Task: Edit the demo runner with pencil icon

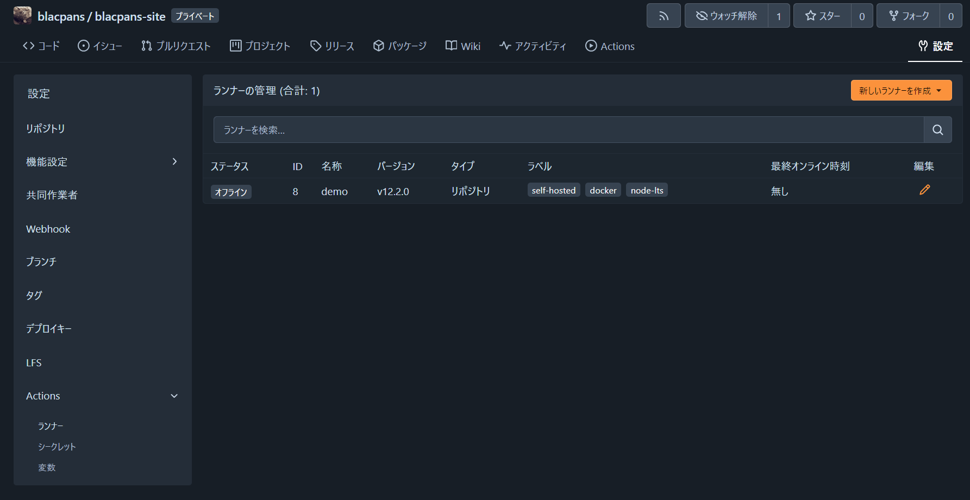Action: pyautogui.click(x=925, y=190)
